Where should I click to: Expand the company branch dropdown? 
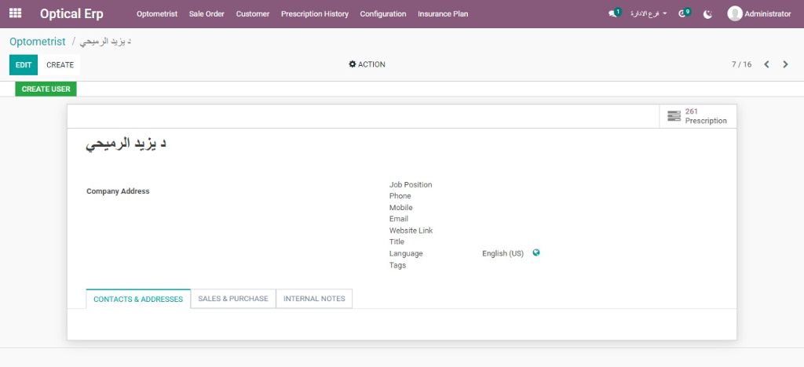pyautogui.click(x=649, y=14)
